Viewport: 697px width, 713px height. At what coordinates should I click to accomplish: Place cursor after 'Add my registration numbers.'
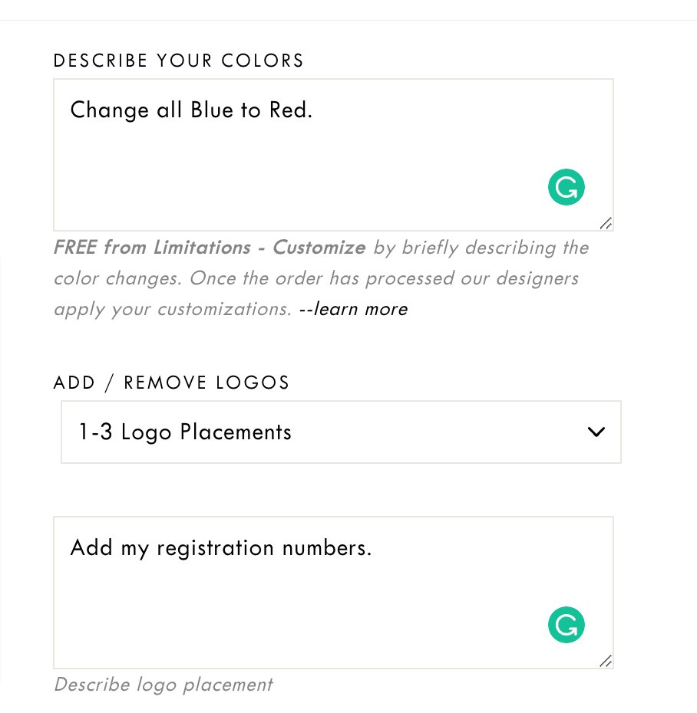373,547
